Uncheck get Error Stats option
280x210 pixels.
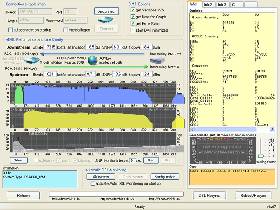click(133, 23)
